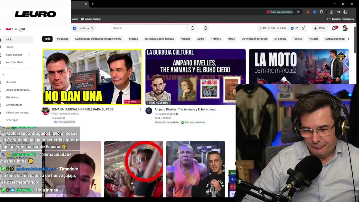The image size is (359, 202).
Task: Click the Crear button
Action: coord(319,28)
